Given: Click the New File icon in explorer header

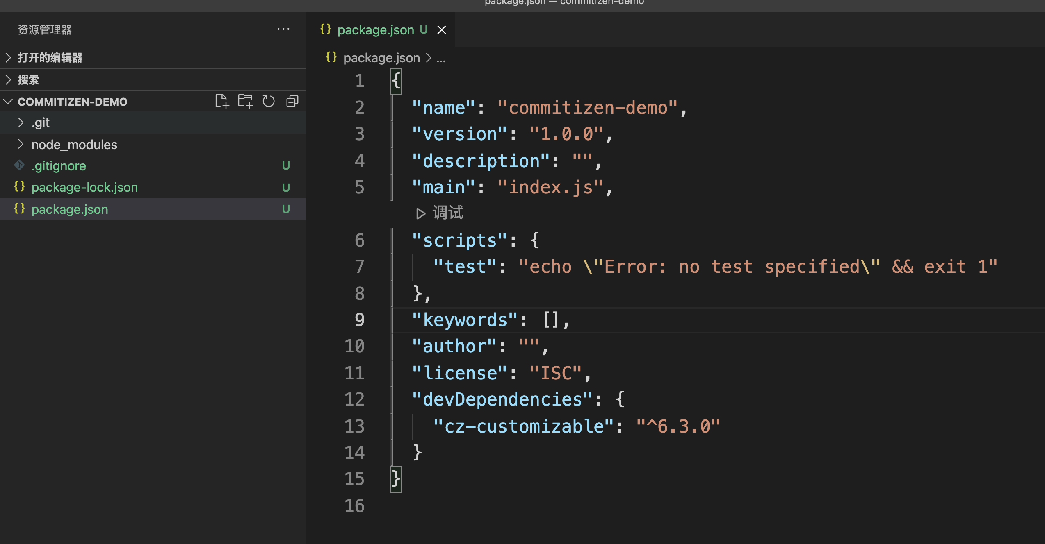Looking at the screenshot, I should click(x=221, y=101).
